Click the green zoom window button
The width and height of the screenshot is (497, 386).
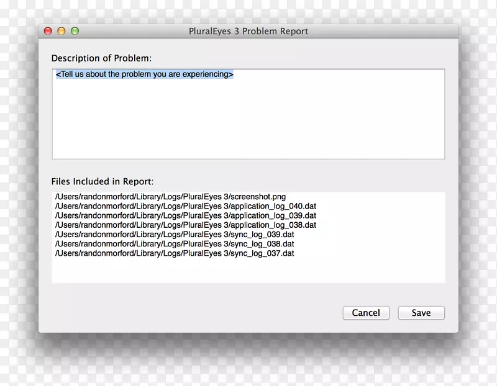click(x=75, y=31)
